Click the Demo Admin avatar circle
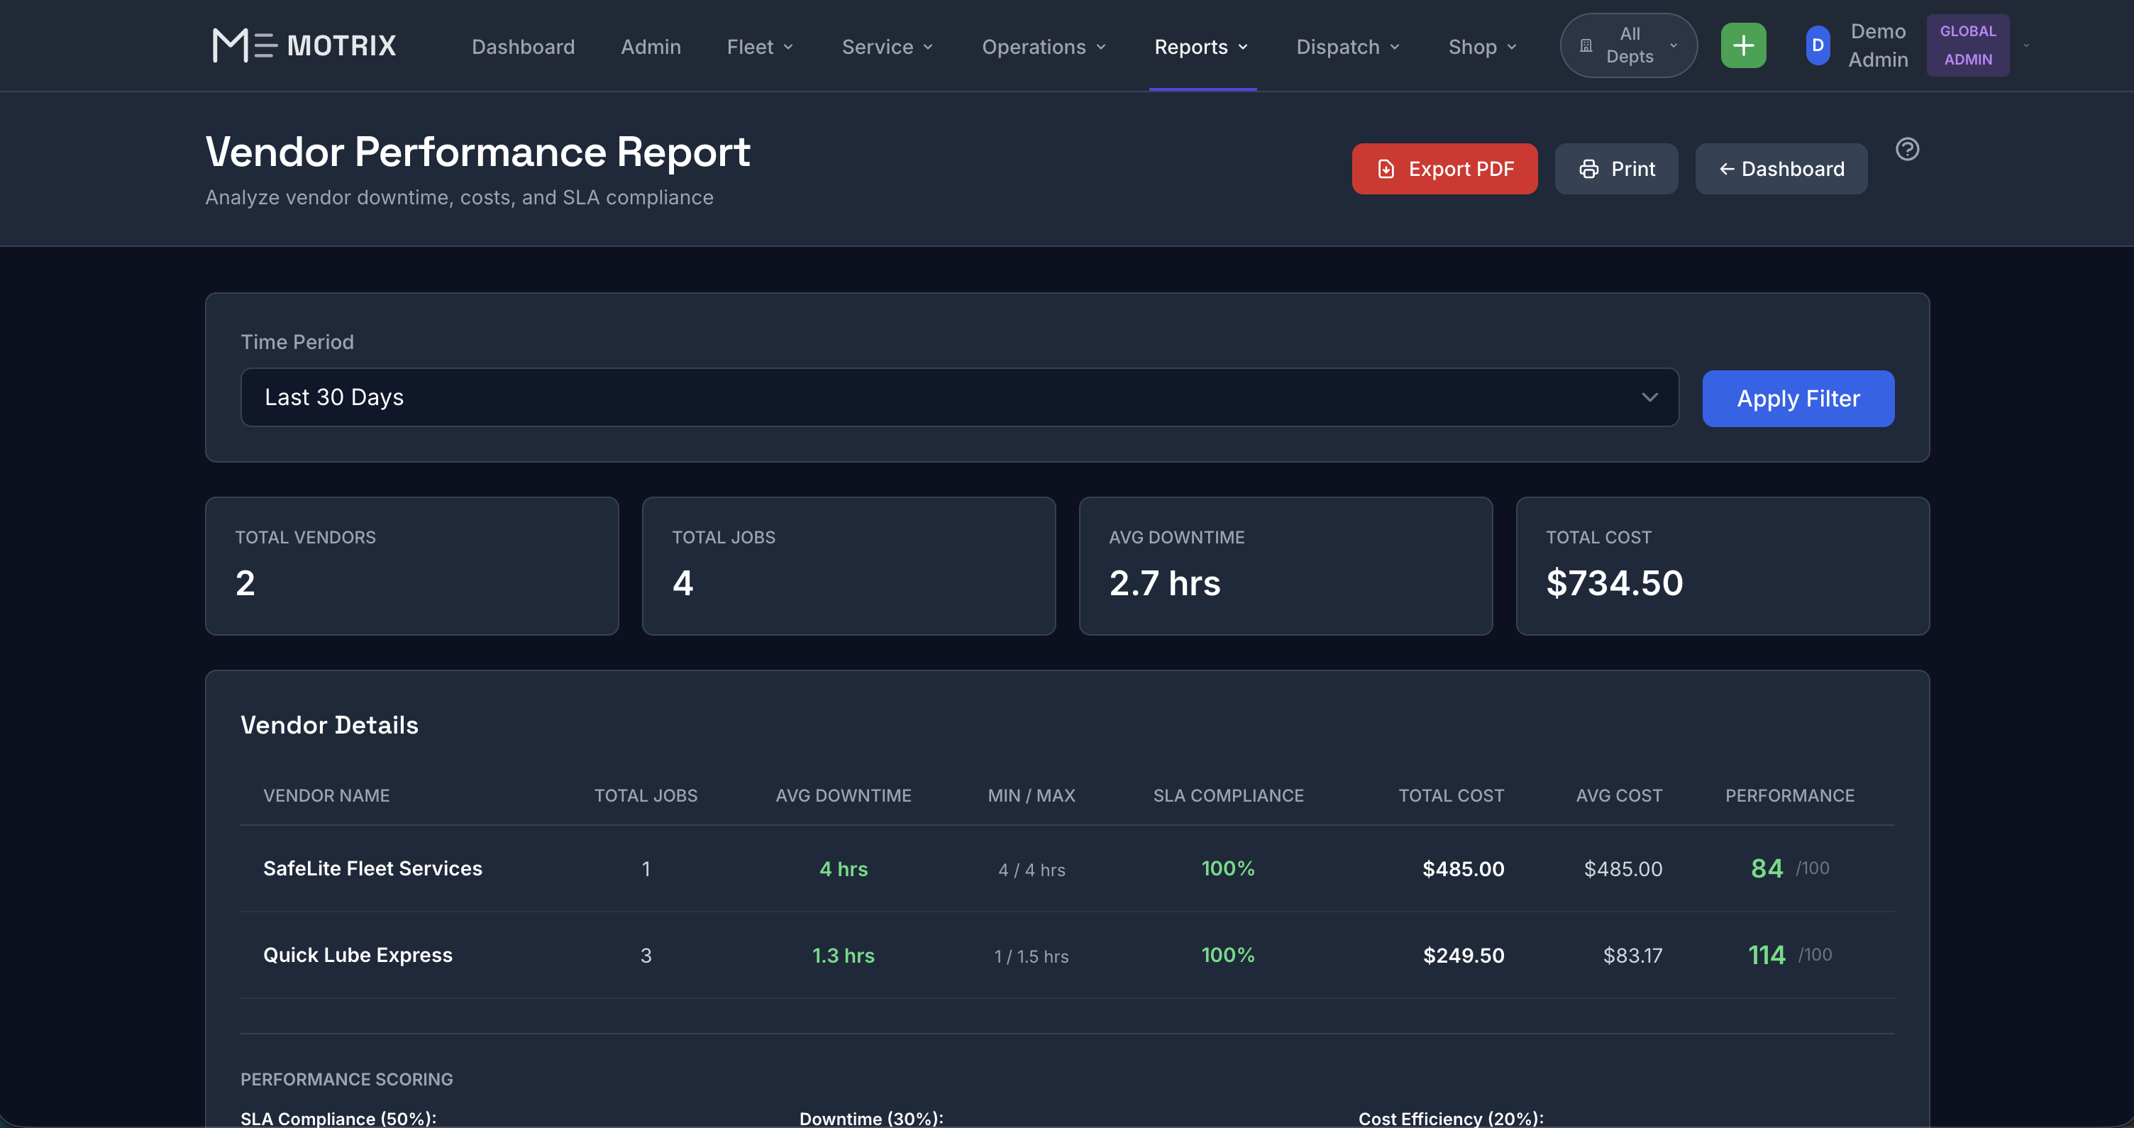Image resolution: width=2134 pixels, height=1128 pixels. 1817,45
